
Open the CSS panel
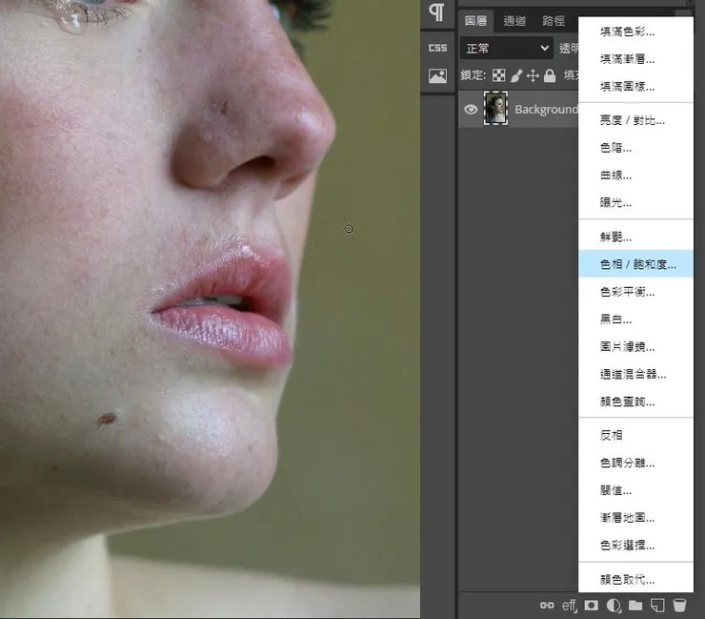point(437,48)
